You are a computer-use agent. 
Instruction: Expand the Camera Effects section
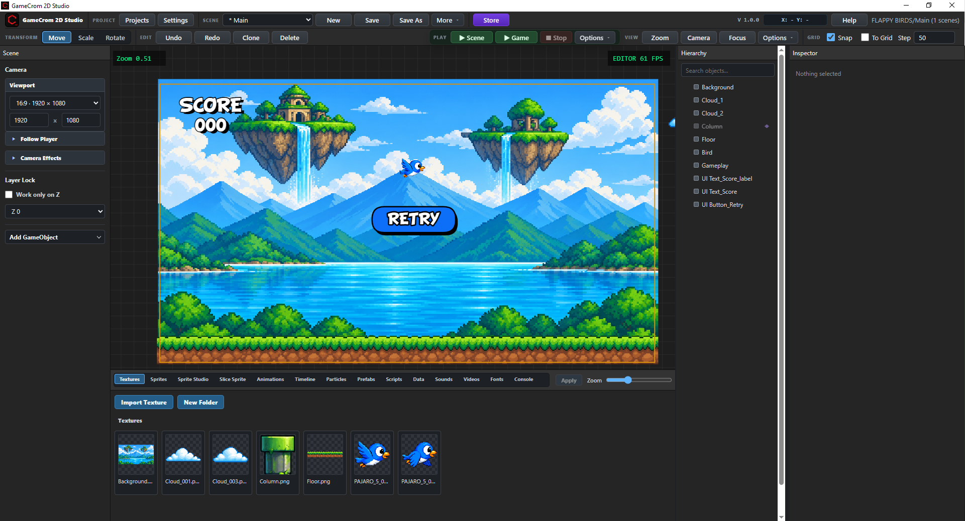[x=55, y=158]
